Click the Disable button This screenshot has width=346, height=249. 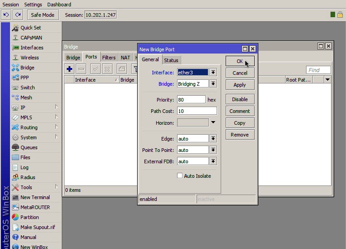tap(240, 99)
